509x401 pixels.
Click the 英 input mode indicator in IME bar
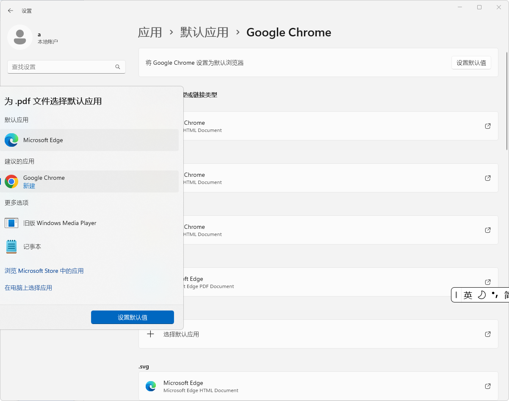click(x=468, y=295)
